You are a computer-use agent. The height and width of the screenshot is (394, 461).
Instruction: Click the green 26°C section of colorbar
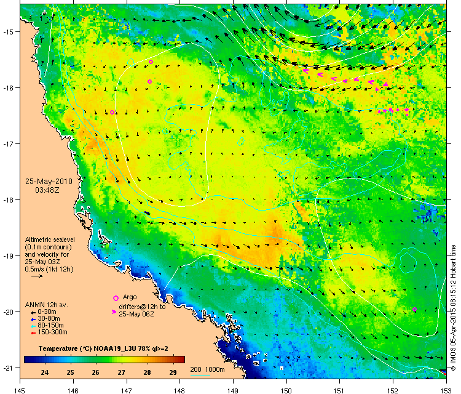pyautogui.click(x=96, y=360)
